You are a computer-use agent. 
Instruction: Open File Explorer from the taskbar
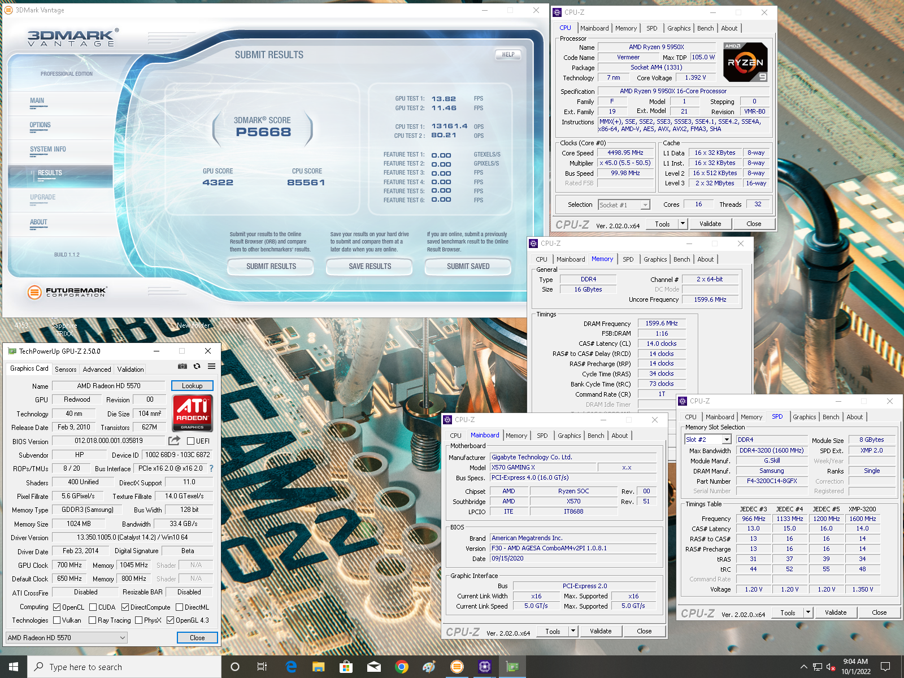pos(319,667)
